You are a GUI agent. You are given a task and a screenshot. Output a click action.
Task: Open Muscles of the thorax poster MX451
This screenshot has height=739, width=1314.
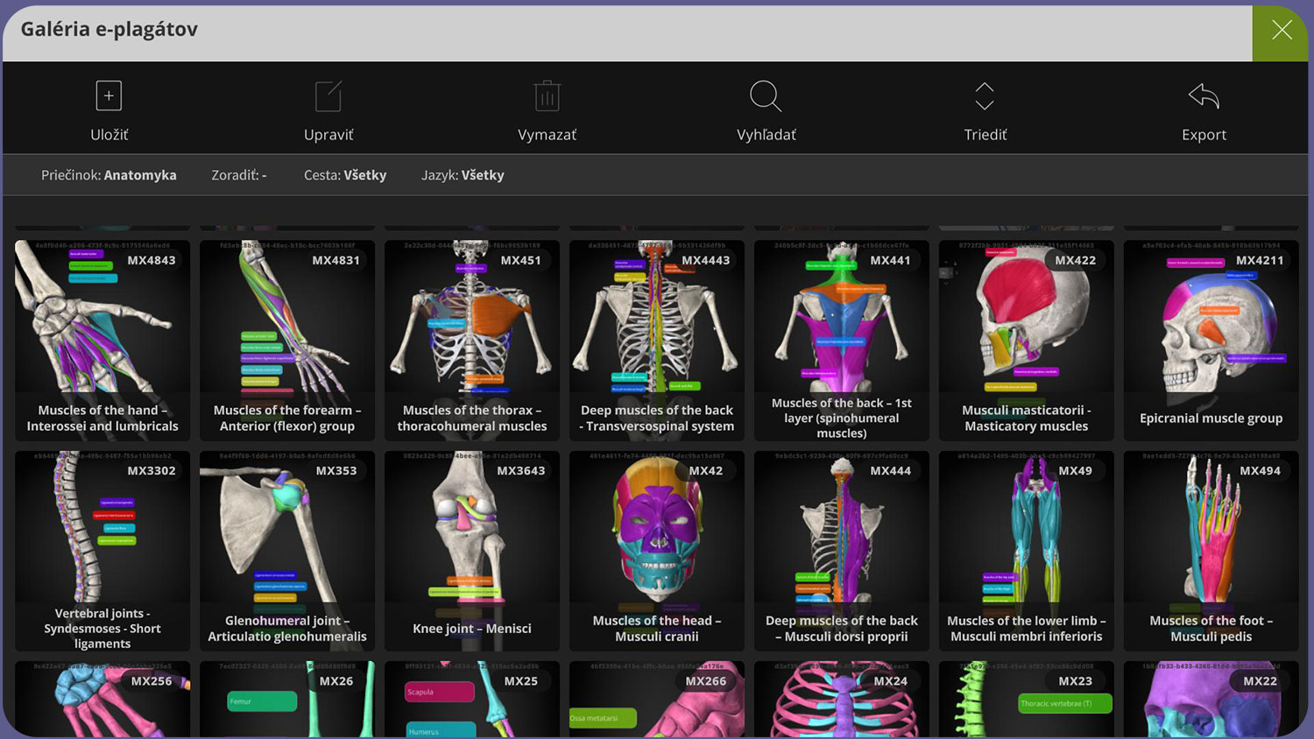[472, 340]
